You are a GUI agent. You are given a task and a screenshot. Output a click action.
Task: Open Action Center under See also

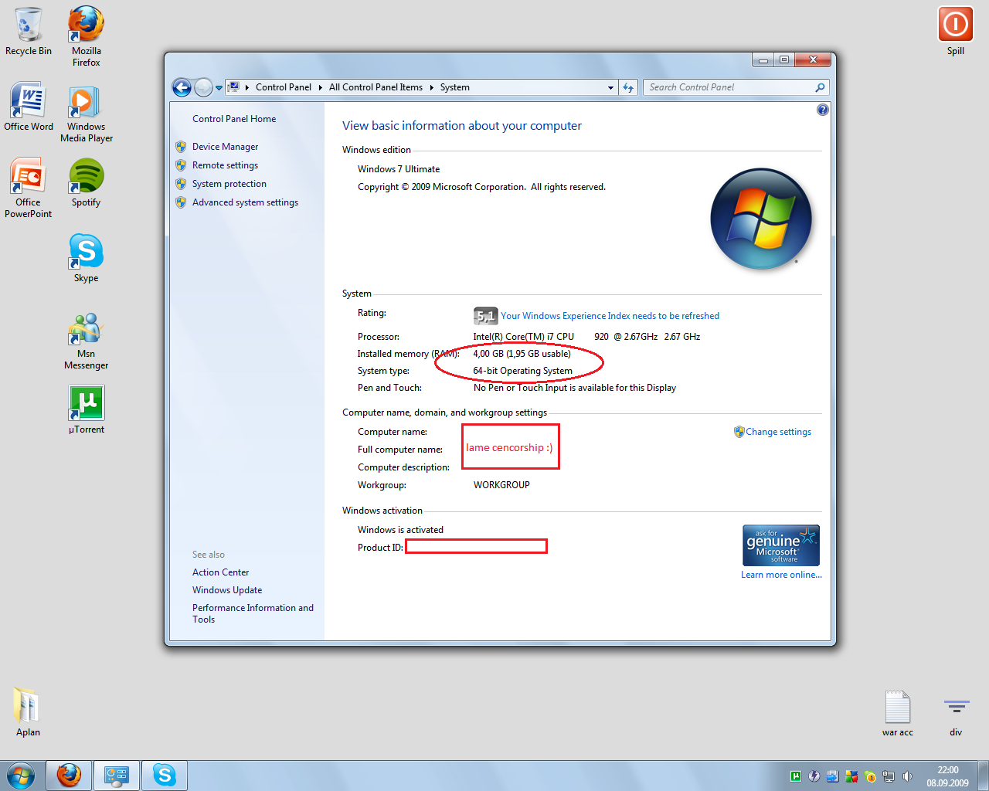[220, 572]
